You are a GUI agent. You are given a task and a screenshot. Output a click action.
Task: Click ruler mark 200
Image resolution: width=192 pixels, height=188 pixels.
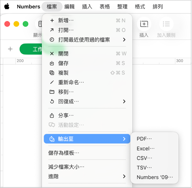click(20, 61)
